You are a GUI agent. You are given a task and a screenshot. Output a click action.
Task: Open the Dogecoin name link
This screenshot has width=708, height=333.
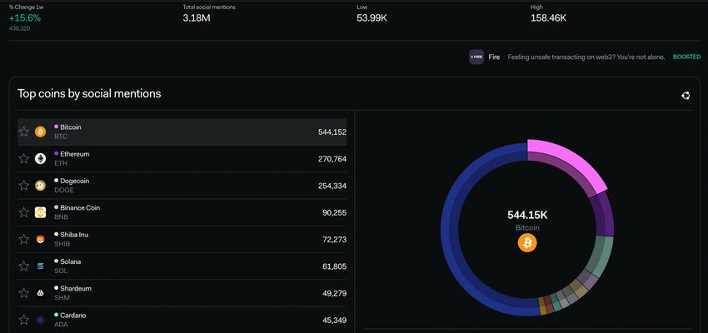(x=75, y=181)
